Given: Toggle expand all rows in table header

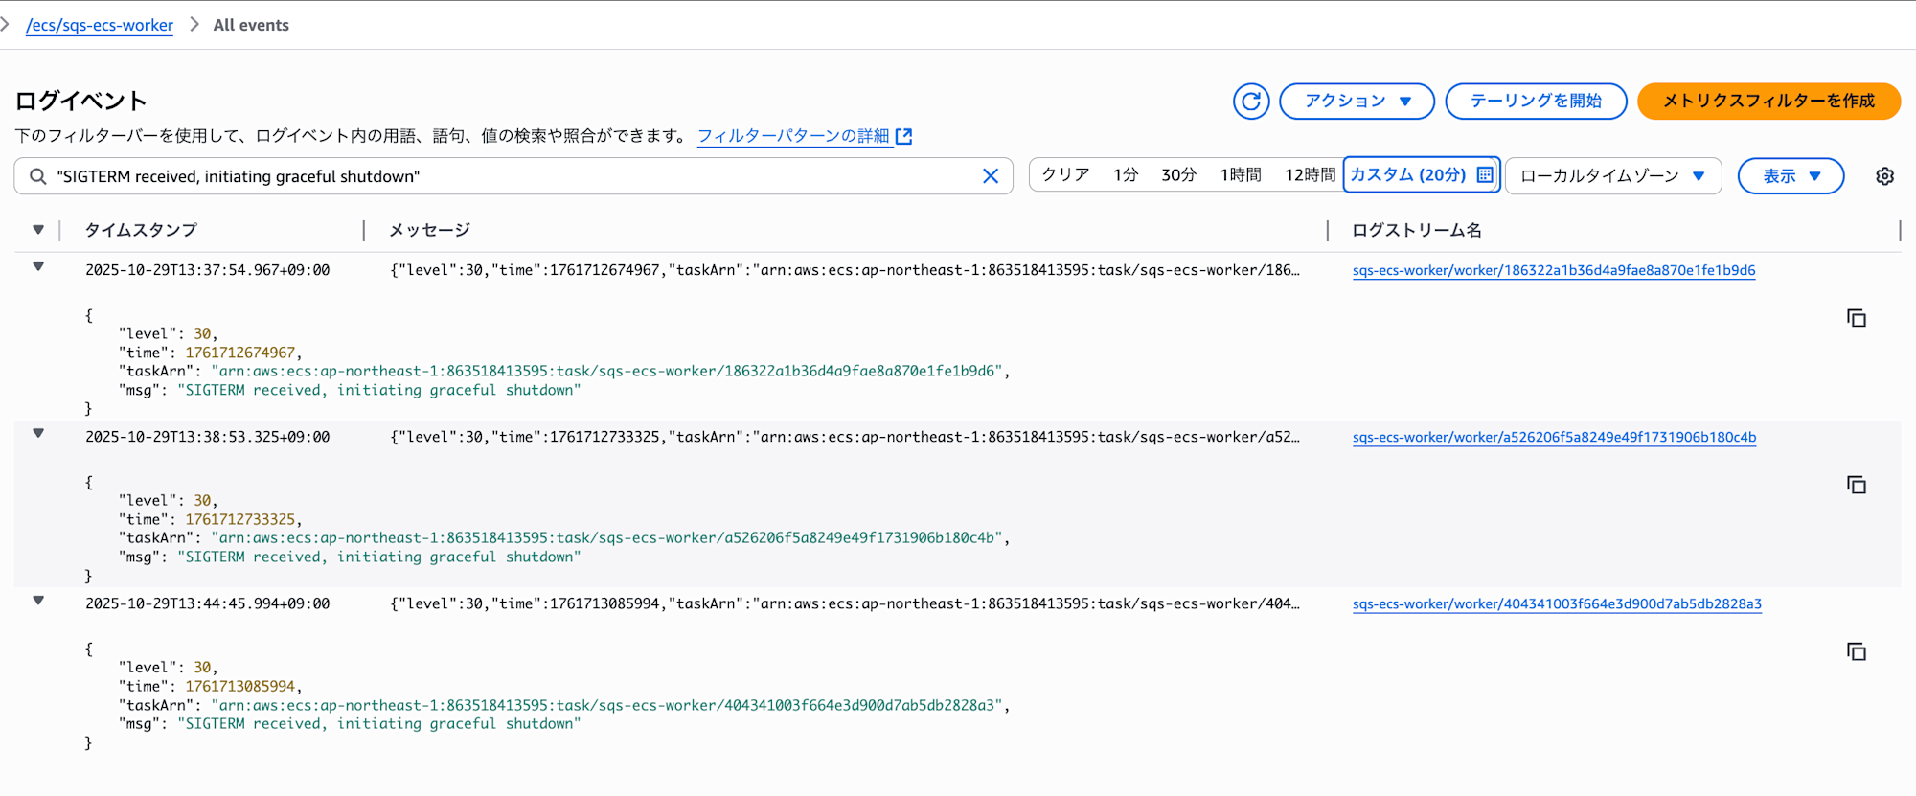Looking at the screenshot, I should 38,230.
